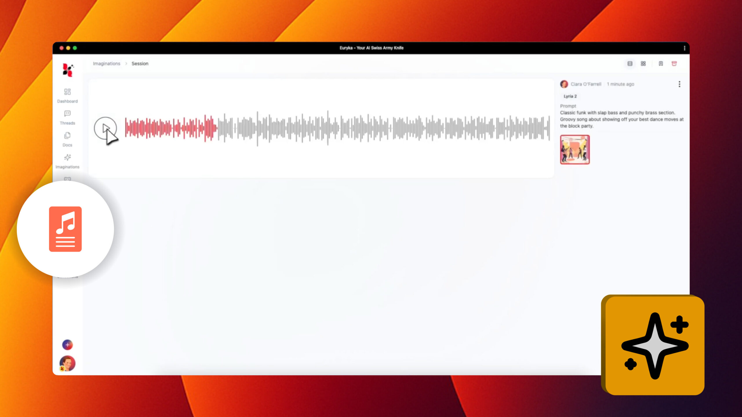Click the round plus button in sidebar

(x=67, y=345)
